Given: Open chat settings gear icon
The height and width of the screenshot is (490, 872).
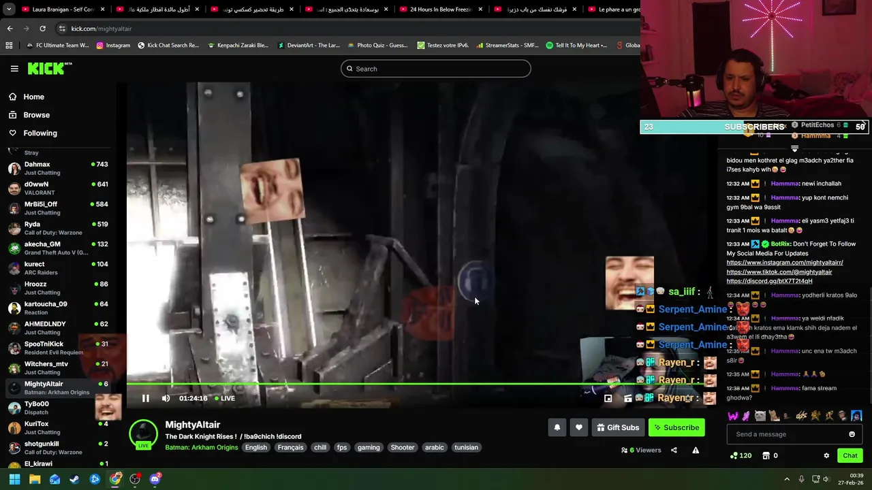Looking at the screenshot, I should [x=826, y=455].
